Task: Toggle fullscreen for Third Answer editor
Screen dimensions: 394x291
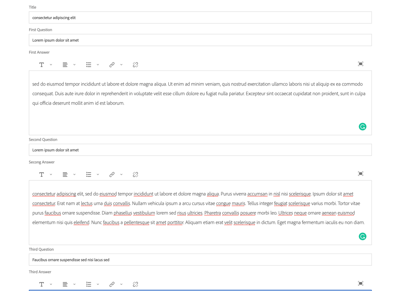Action: [360, 284]
